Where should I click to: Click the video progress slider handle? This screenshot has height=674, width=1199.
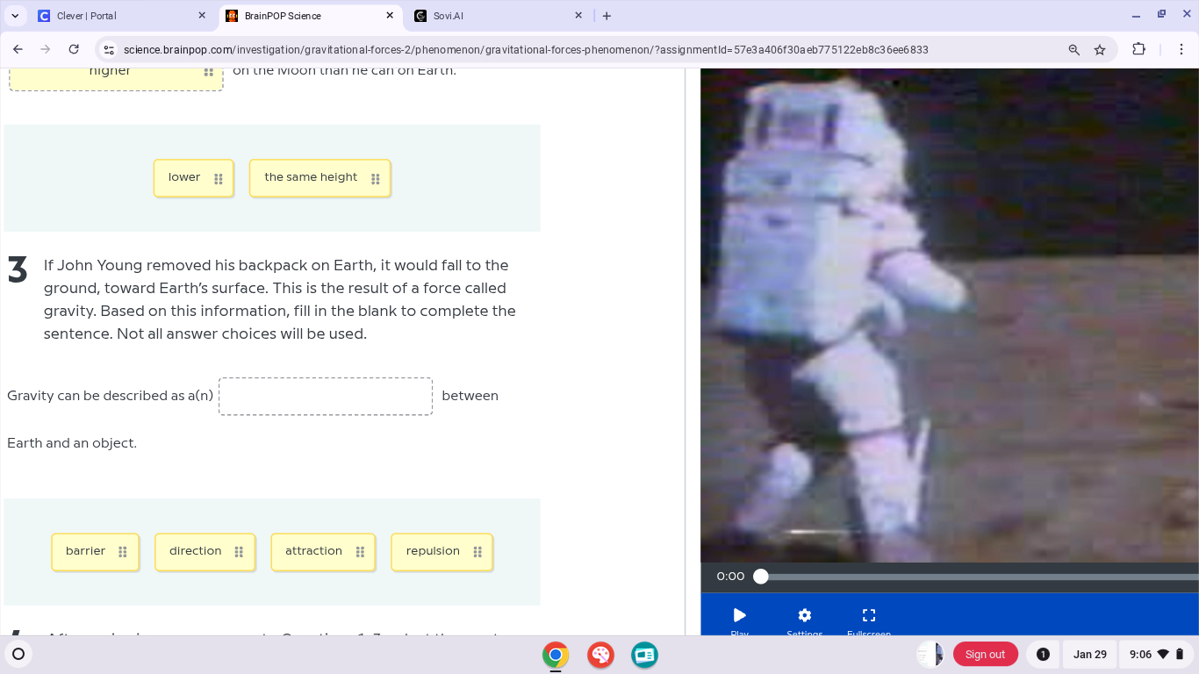click(x=760, y=576)
